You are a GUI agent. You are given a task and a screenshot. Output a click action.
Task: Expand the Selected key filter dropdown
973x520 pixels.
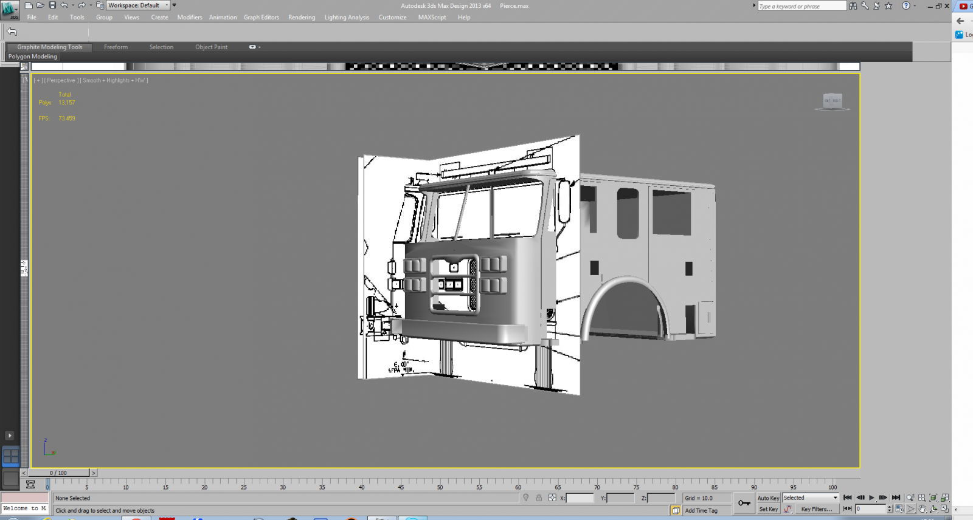click(x=835, y=498)
